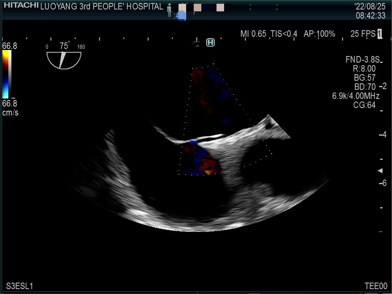Click the CG:64 color gain parameter
The width and height of the screenshot is (392, 294).
(x=364, y=105)
